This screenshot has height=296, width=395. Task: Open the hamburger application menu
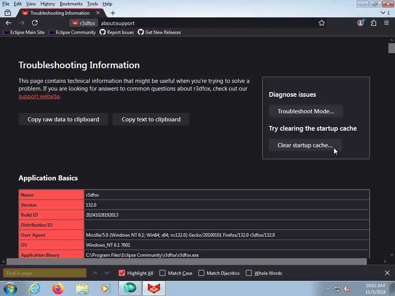387,23
